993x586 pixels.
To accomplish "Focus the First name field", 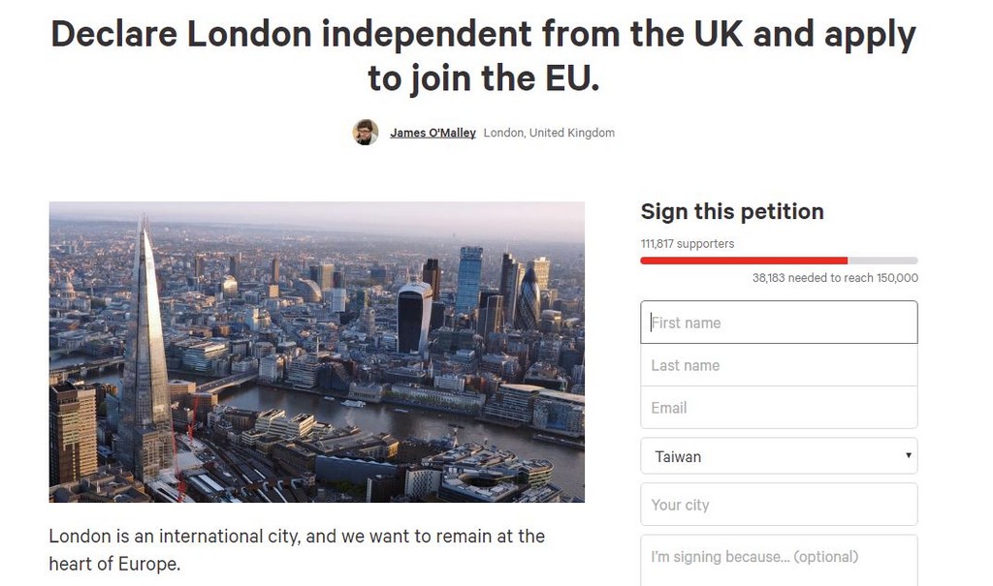I will tap(779, 323).
